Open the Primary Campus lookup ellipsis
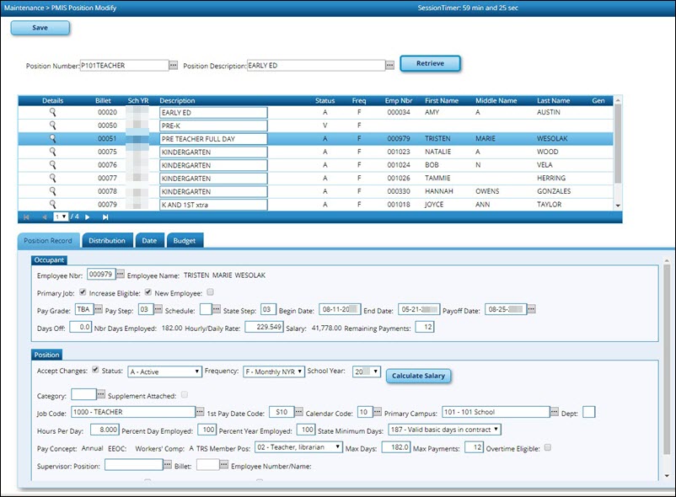 553,412
